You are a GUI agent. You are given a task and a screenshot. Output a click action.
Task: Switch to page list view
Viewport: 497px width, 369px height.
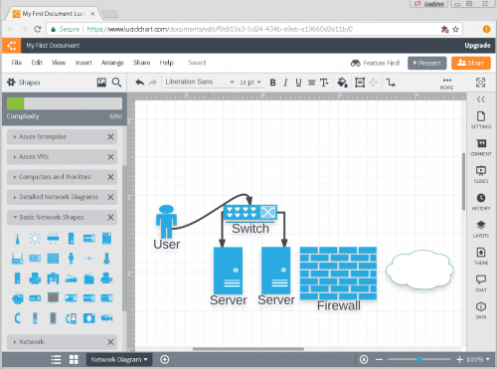pos(56,360)
